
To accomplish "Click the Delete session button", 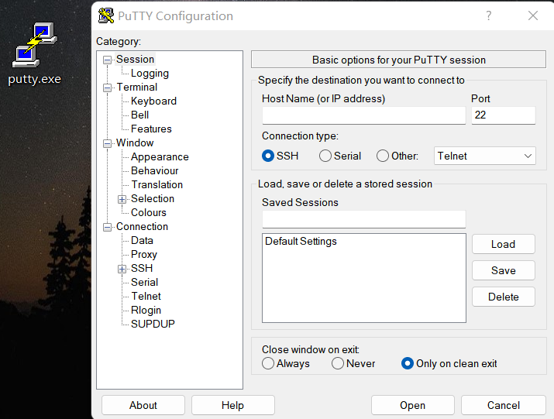I will [503, 297].
